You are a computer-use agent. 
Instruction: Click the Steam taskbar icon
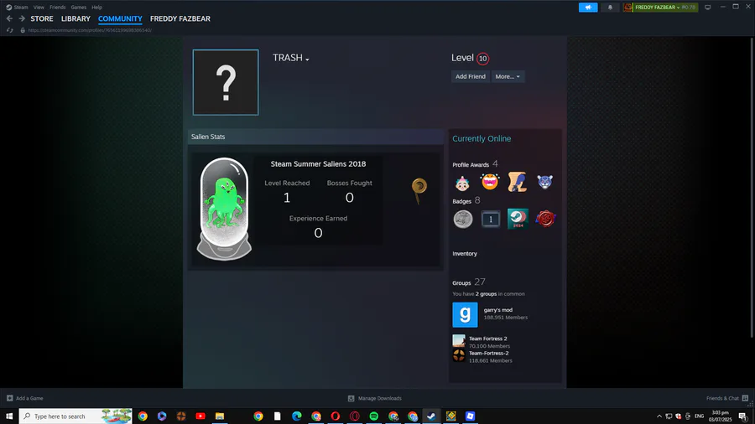tap(431, 416)
